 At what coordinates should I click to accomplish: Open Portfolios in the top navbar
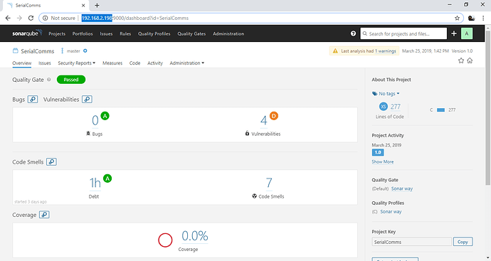[x=83, y=33]
